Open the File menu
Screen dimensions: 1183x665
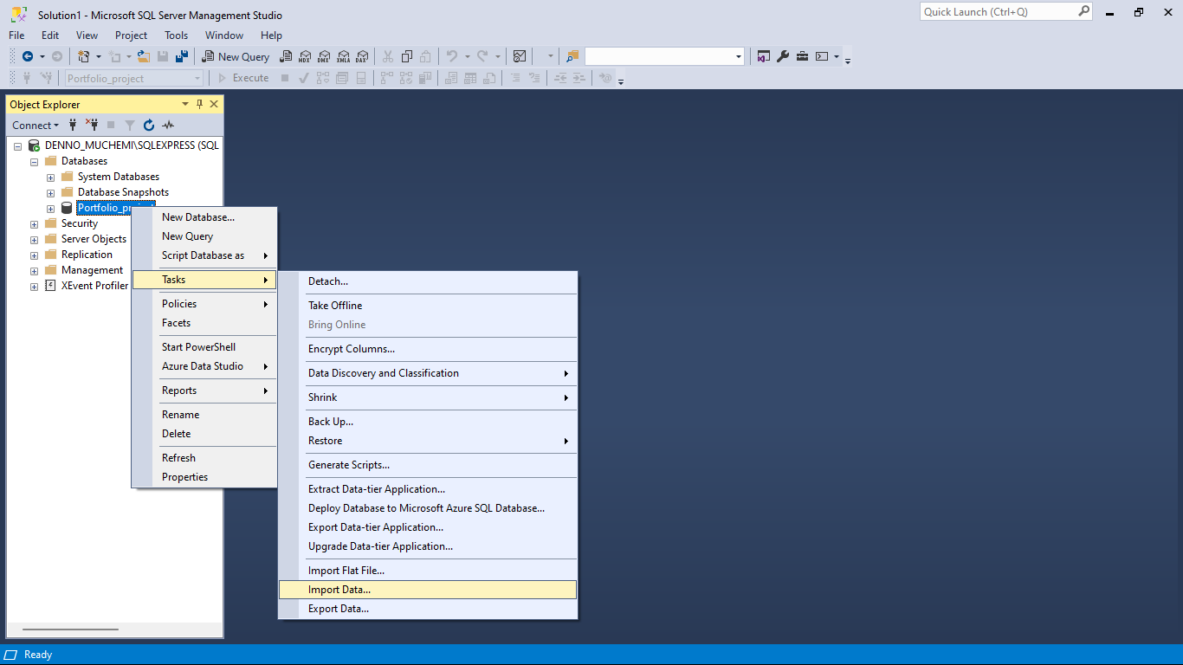(x=16, y=36)
